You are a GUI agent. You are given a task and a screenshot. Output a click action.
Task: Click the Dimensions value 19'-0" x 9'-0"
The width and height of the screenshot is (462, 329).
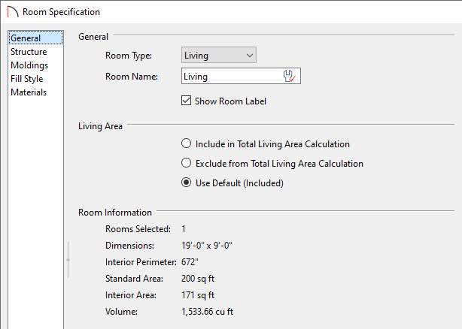207,246
